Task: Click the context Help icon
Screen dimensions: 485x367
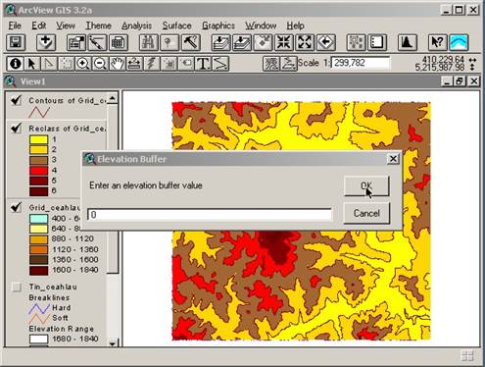Action: click(x=437, y=42)
